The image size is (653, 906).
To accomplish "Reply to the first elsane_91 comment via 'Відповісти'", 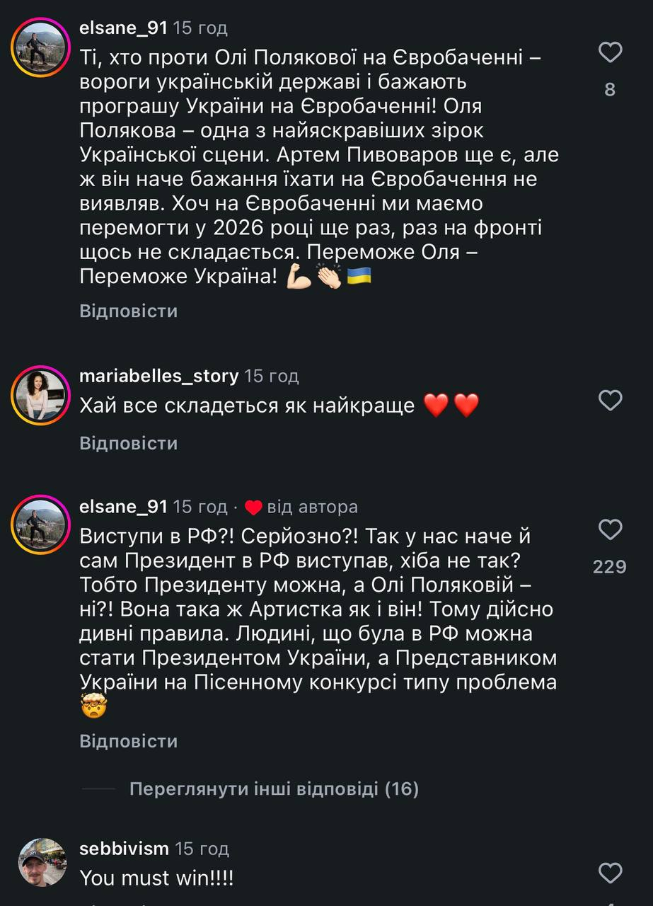I will tap(128, 311).
